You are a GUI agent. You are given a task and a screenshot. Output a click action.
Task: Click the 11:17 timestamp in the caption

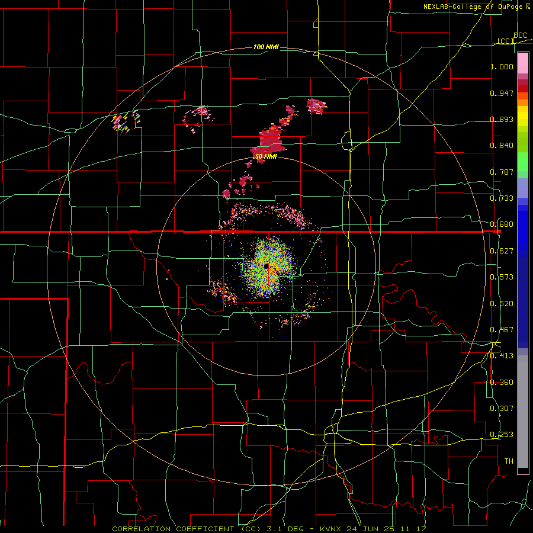[x=414, y=529]
